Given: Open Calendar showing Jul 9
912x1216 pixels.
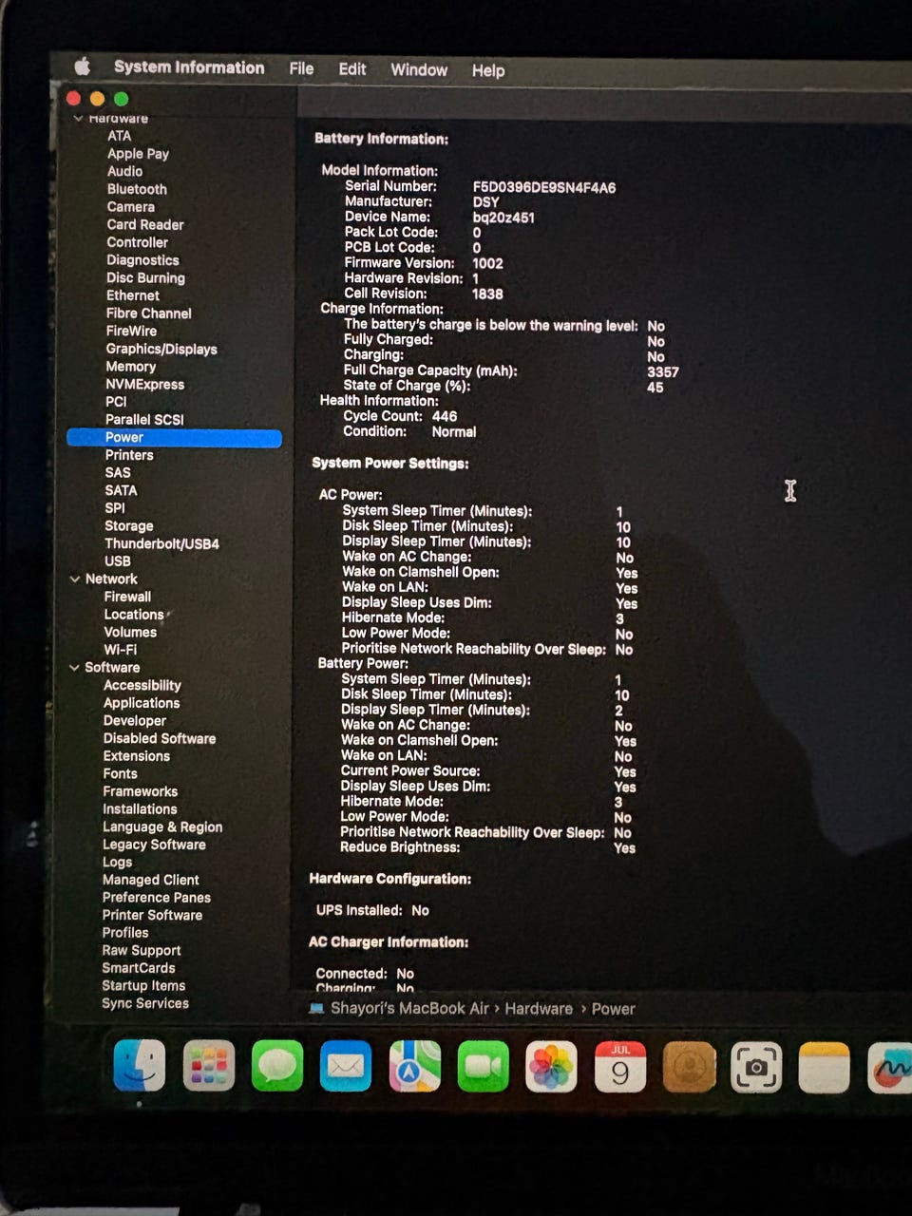Looking at the screenshot, I should 620,1067.
